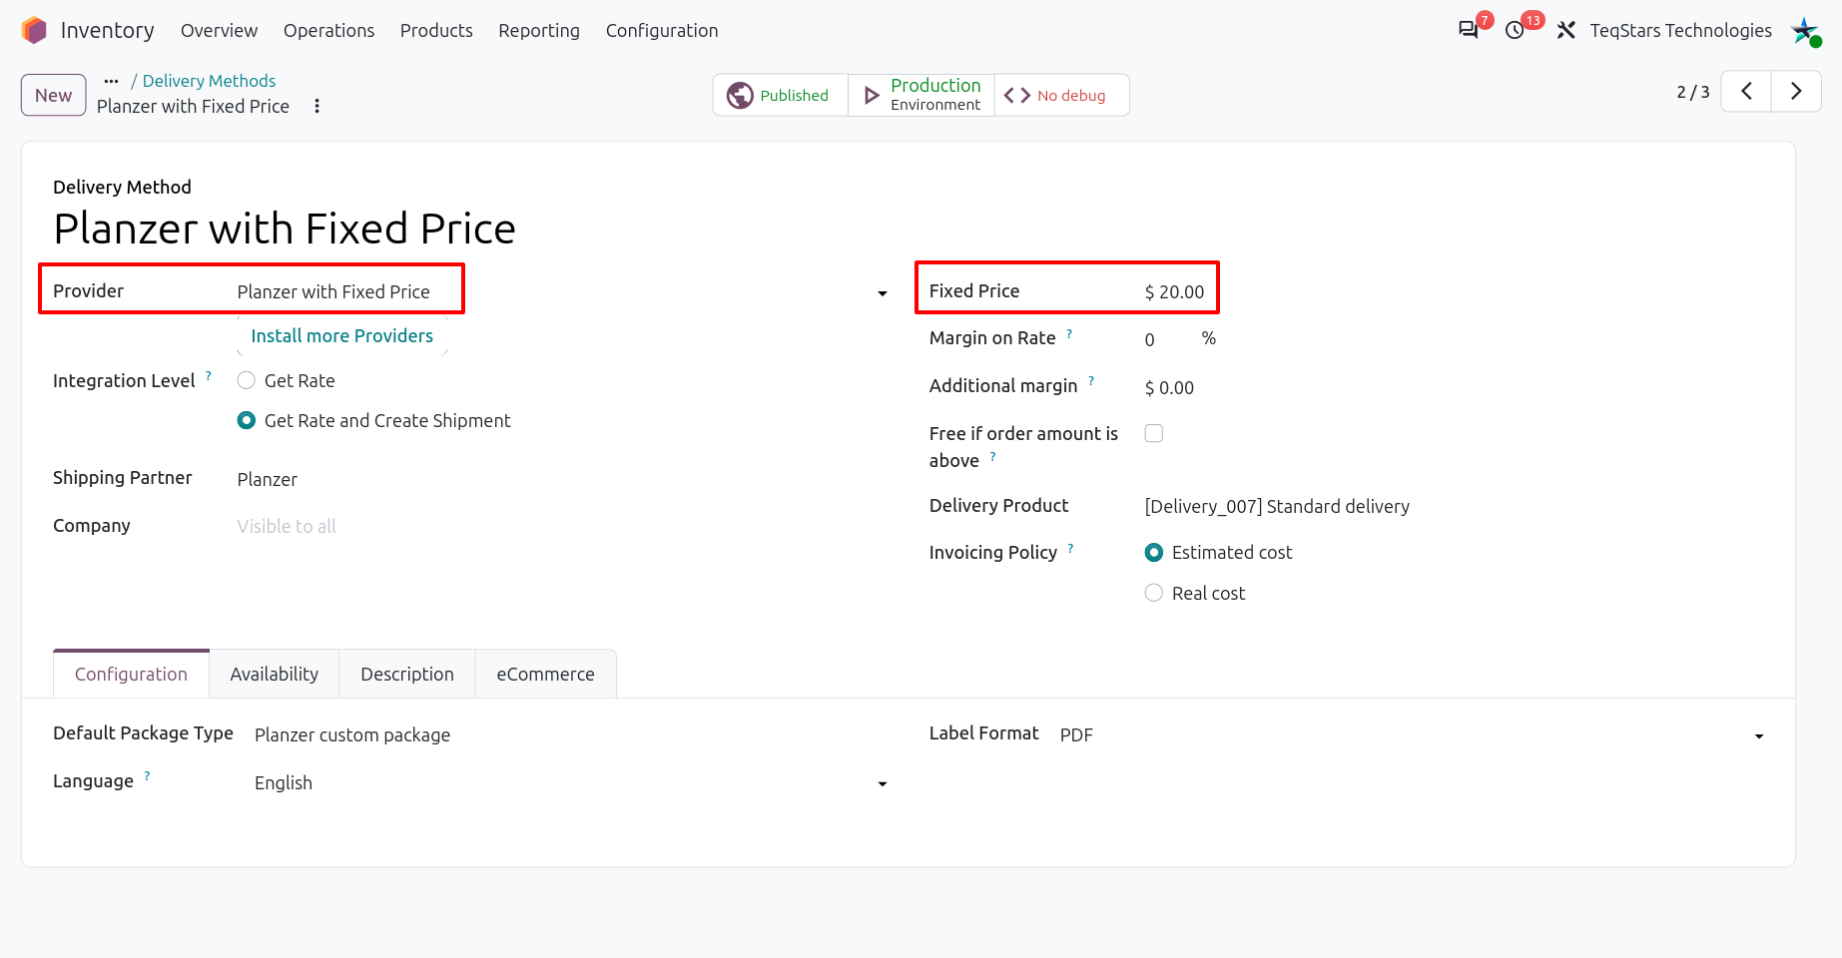Image resolution: width=1842 pixels, height=958 pixels.
Task: Open the Provider dropdown arrow
Action: tap(882, 293)
